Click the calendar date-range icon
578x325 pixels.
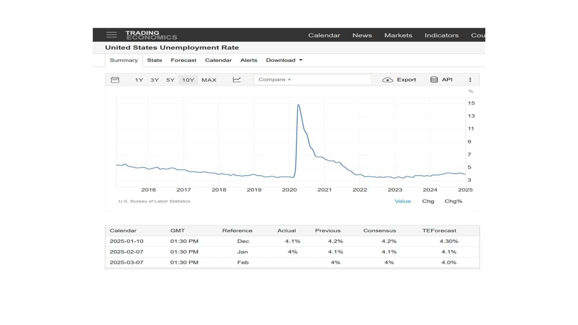[115, 80]
